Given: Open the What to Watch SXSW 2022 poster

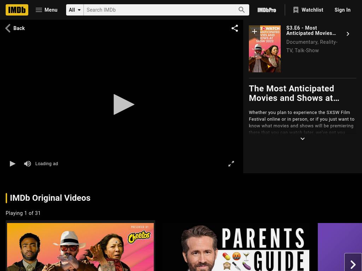Looking at the screenshot, I should 265,49.
